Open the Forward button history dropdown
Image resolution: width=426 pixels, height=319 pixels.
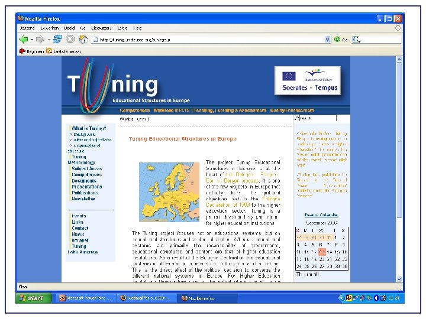(49, 40)
